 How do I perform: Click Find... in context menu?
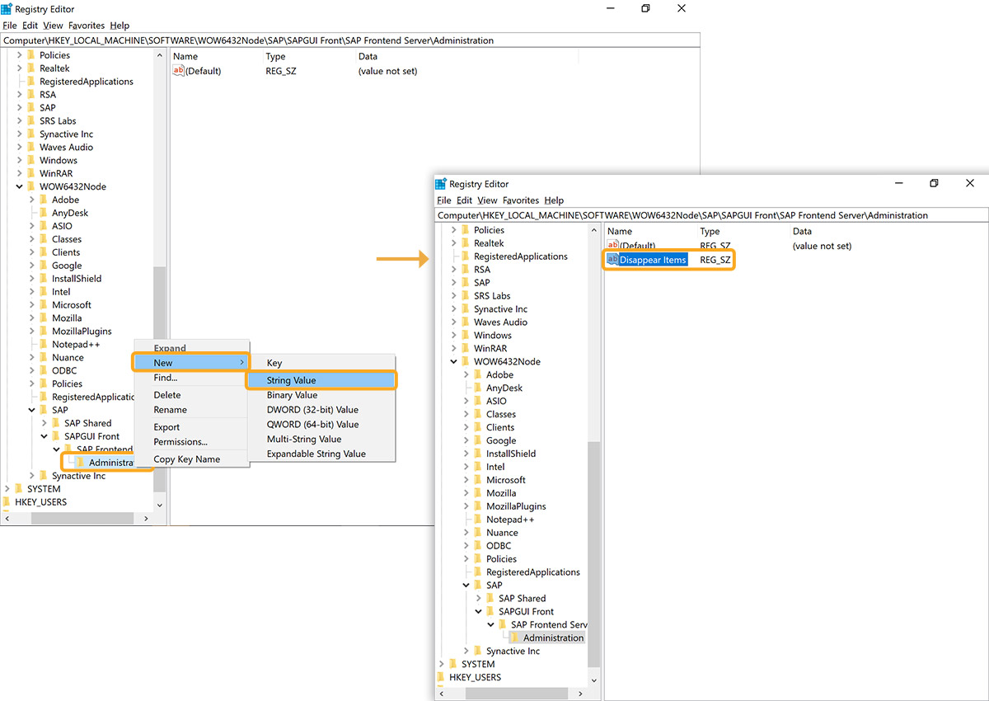point(191,378)
